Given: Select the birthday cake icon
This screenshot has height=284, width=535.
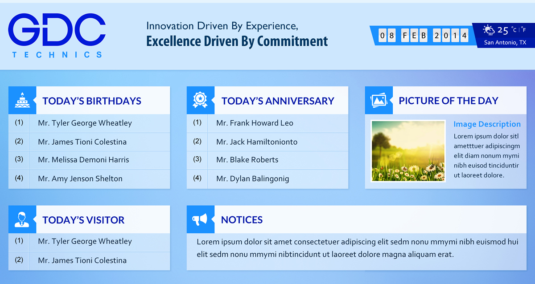Looking at the screenshot, I should 22,100.
